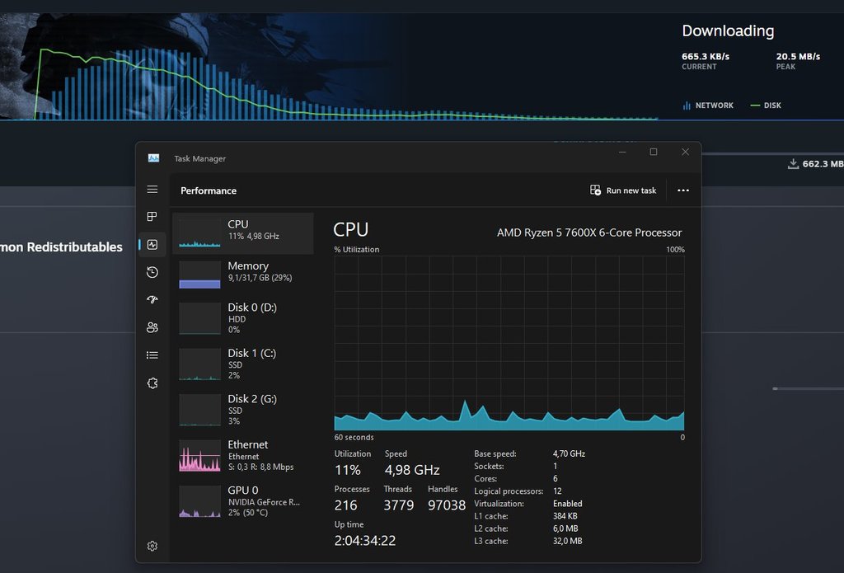This screenshot has width=844, height=573.
Task: Select the Performance page icon in sidebar
Action: click(x=152, y=244)
